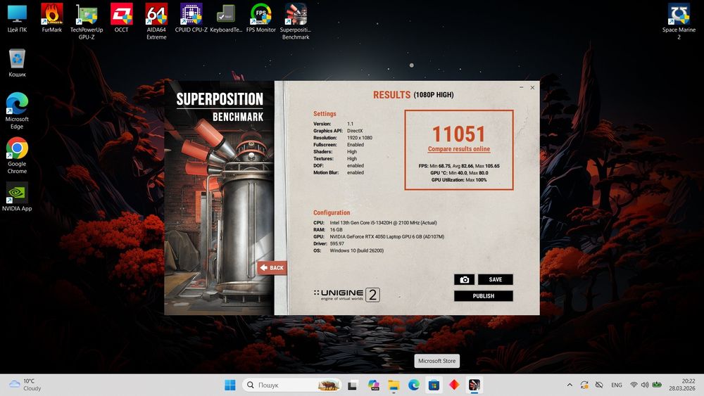Open the clock and date panel

(x=681, y=385)
